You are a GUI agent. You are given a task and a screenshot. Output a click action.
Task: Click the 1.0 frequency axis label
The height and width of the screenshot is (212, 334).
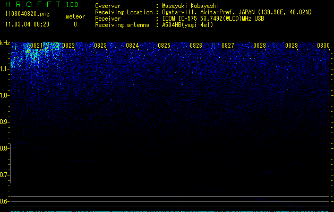(4, 95)
